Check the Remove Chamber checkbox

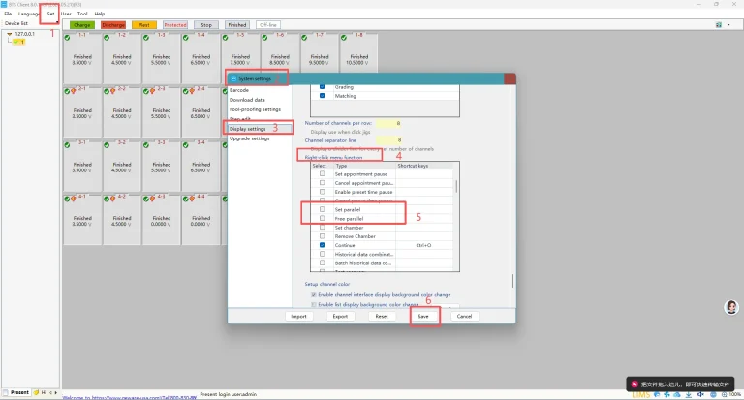pyautogui.click(x=323, y=235)
